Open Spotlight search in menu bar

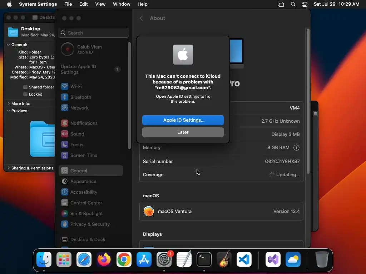click(293, 4)
